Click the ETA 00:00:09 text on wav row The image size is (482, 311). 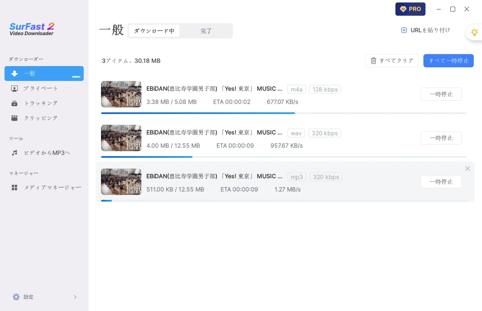point(235,146)
